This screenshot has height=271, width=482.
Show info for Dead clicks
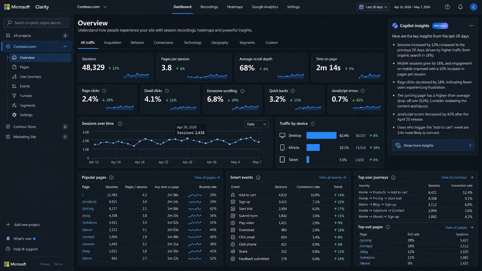point(167,91)
